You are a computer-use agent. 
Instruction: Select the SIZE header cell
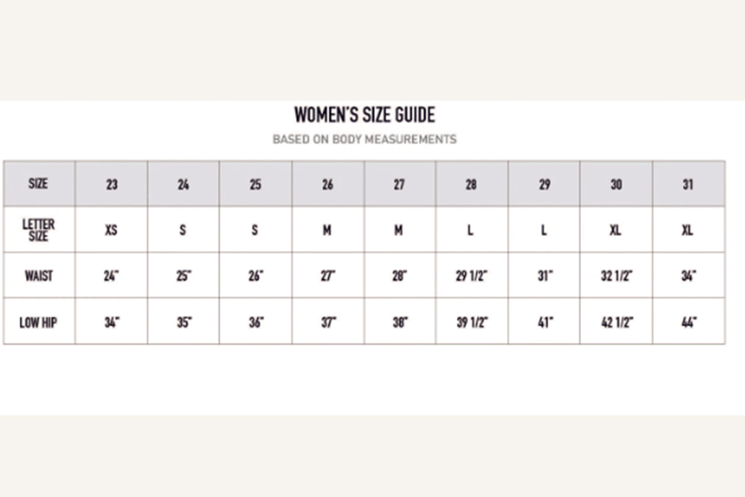pos(38,184)
